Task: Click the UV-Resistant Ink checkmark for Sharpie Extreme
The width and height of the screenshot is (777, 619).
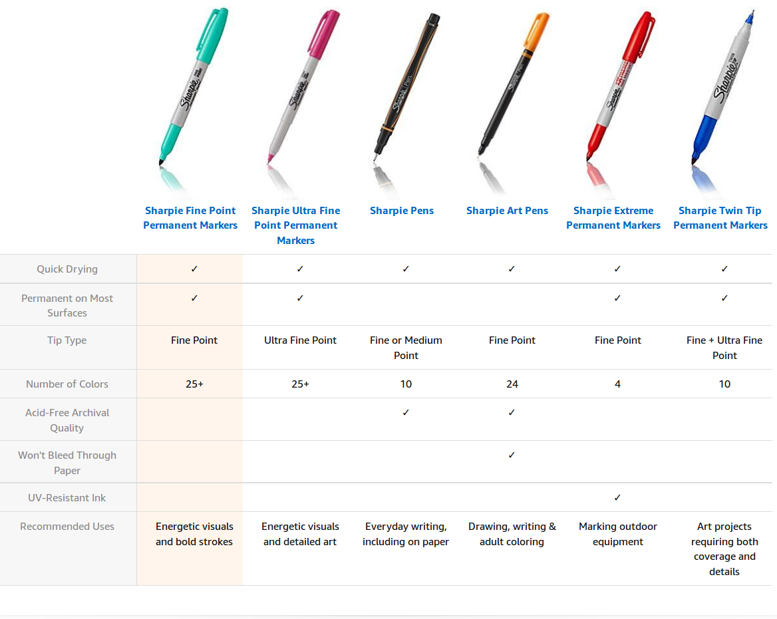Action: [617, 497]
